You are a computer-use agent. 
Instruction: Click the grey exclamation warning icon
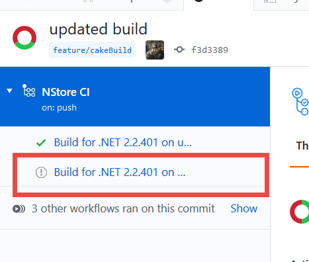point(41,172)
